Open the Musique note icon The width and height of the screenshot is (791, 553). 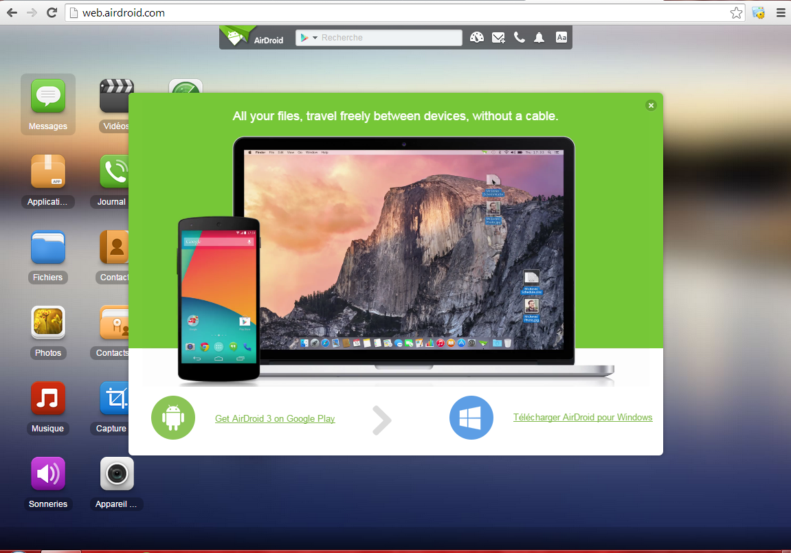[x=48, y=398]
